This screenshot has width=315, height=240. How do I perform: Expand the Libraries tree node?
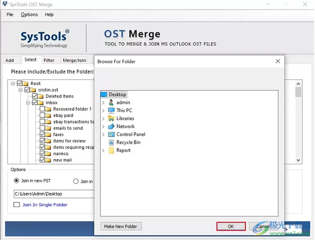pyautogui.click(x=103, y=119)
